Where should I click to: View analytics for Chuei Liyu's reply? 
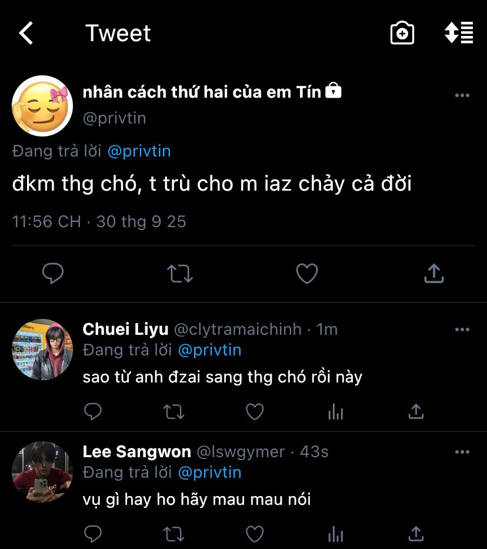[335, 412]
